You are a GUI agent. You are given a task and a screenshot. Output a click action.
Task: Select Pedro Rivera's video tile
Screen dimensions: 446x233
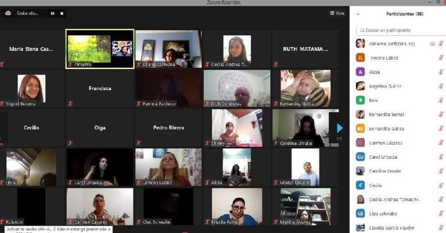tap(168, 128)
